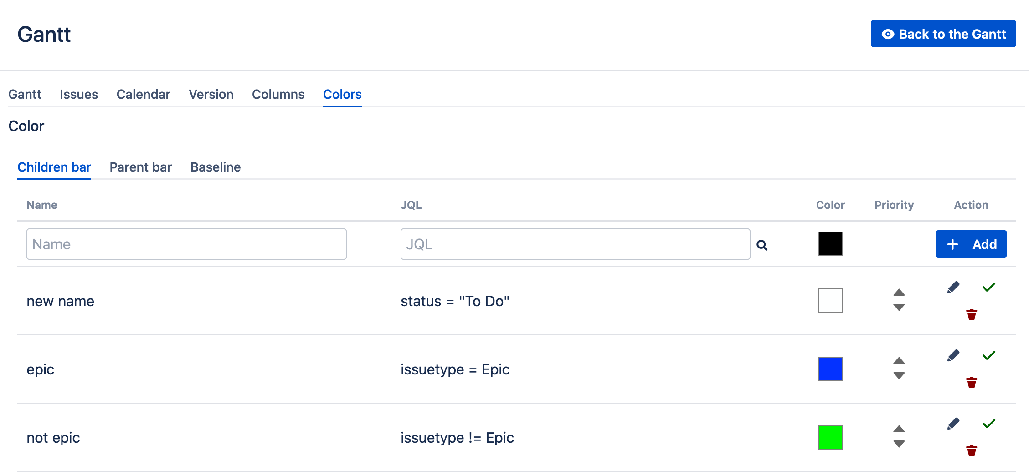Select the Baseline sub-tab
1029x475 pixels.
click(x=216, y=167)
